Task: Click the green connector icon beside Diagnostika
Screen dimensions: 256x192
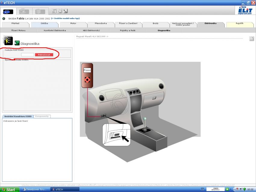Action: click(x=17, y=43)
